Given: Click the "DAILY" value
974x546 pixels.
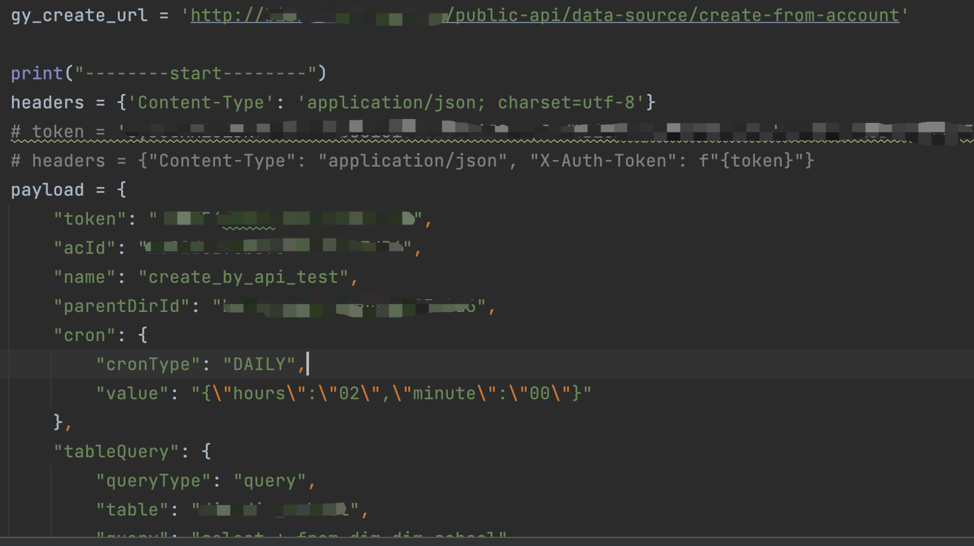Looking at the screenshot, I should (x=259, y=364).
